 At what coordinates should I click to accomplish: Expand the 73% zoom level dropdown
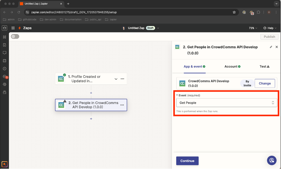(253, 28)
